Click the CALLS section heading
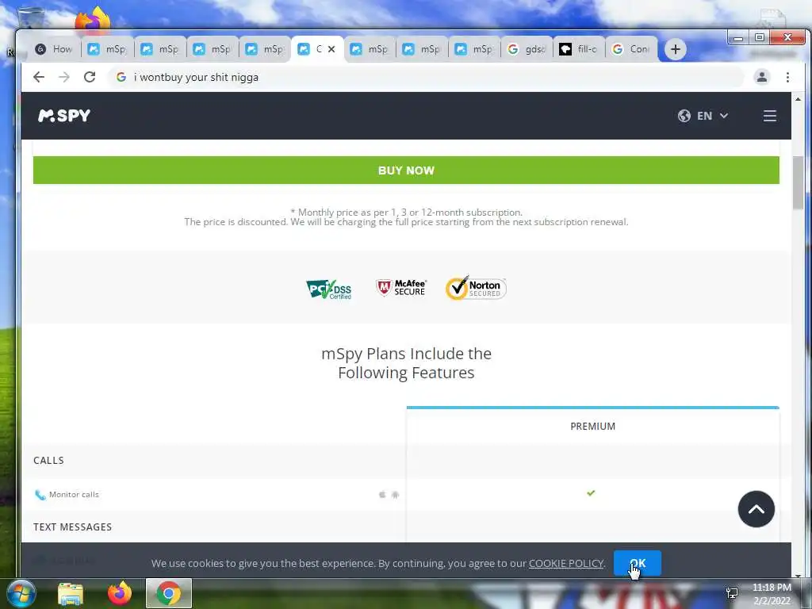Screen dimensions: 812x609 48,461
